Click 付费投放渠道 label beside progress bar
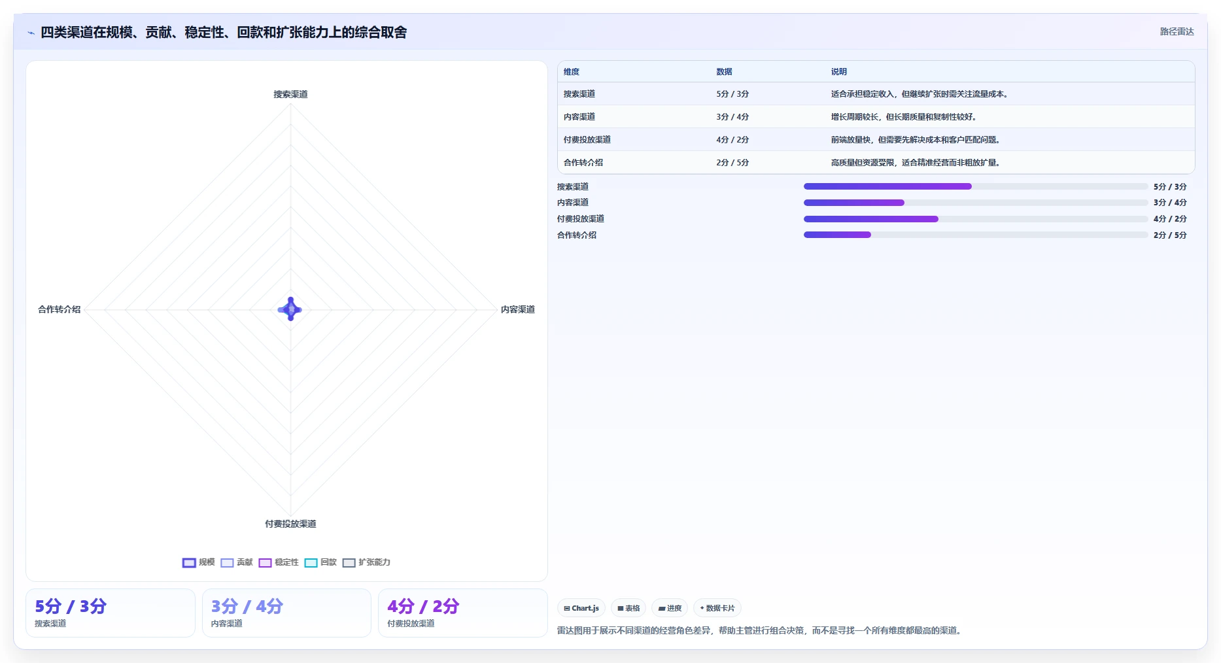The height and width of the screenshot is (663, 1221). pyautogui.click(x=581, y=219)
